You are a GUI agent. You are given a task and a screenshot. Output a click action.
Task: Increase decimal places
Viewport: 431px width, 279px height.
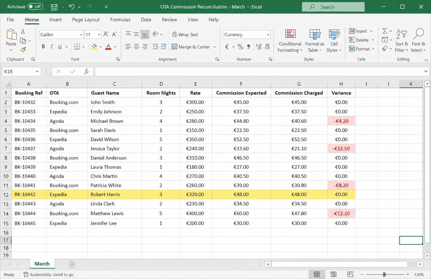pyautogui.click(x=259, y=47)
